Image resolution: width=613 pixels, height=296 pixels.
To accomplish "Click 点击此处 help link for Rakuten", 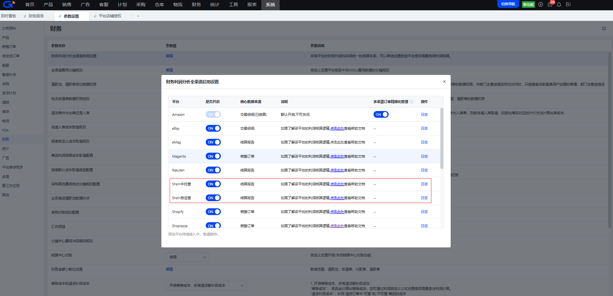I will point(337,170).
